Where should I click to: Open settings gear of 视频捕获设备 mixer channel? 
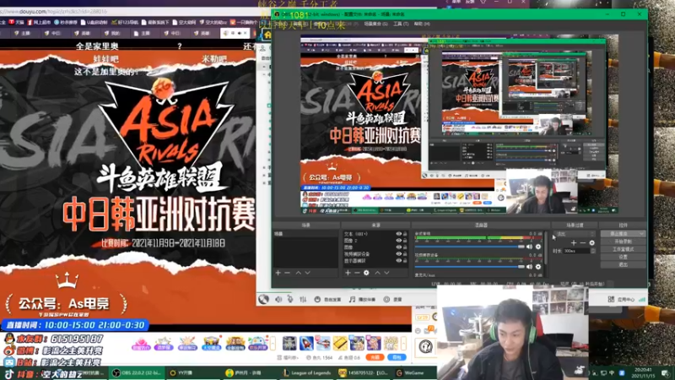click(538, 267)
